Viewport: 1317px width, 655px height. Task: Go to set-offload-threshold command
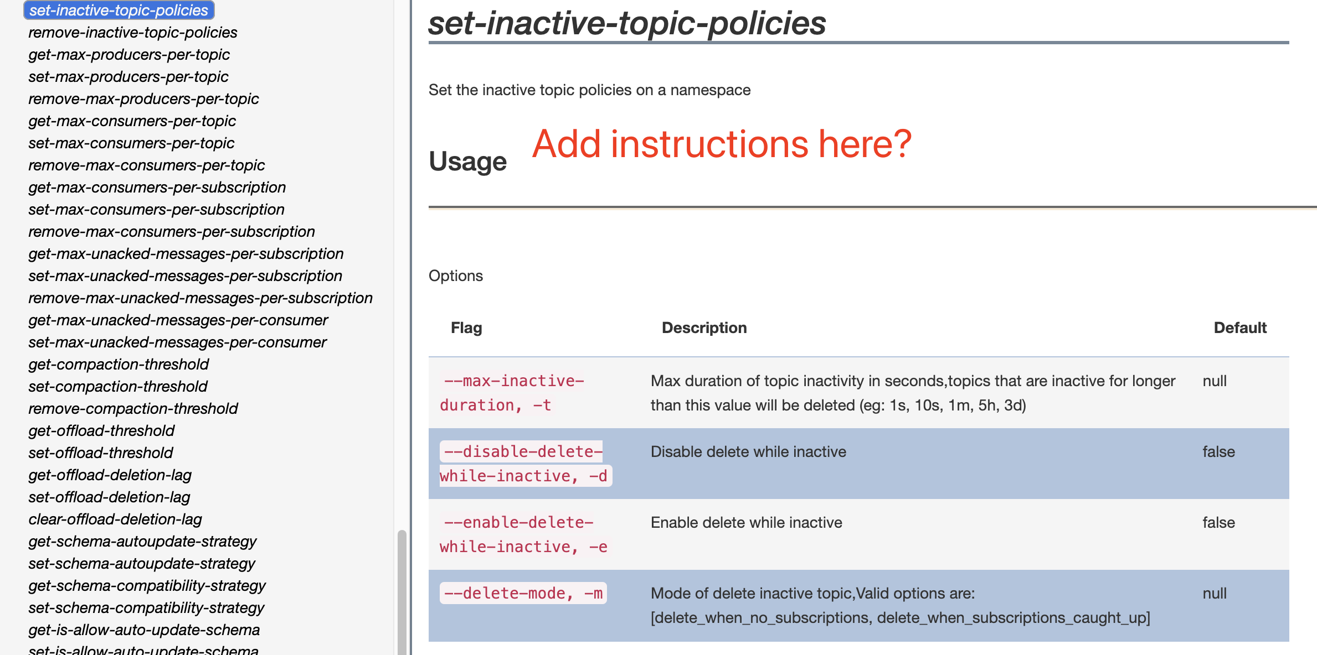point(101,453)
